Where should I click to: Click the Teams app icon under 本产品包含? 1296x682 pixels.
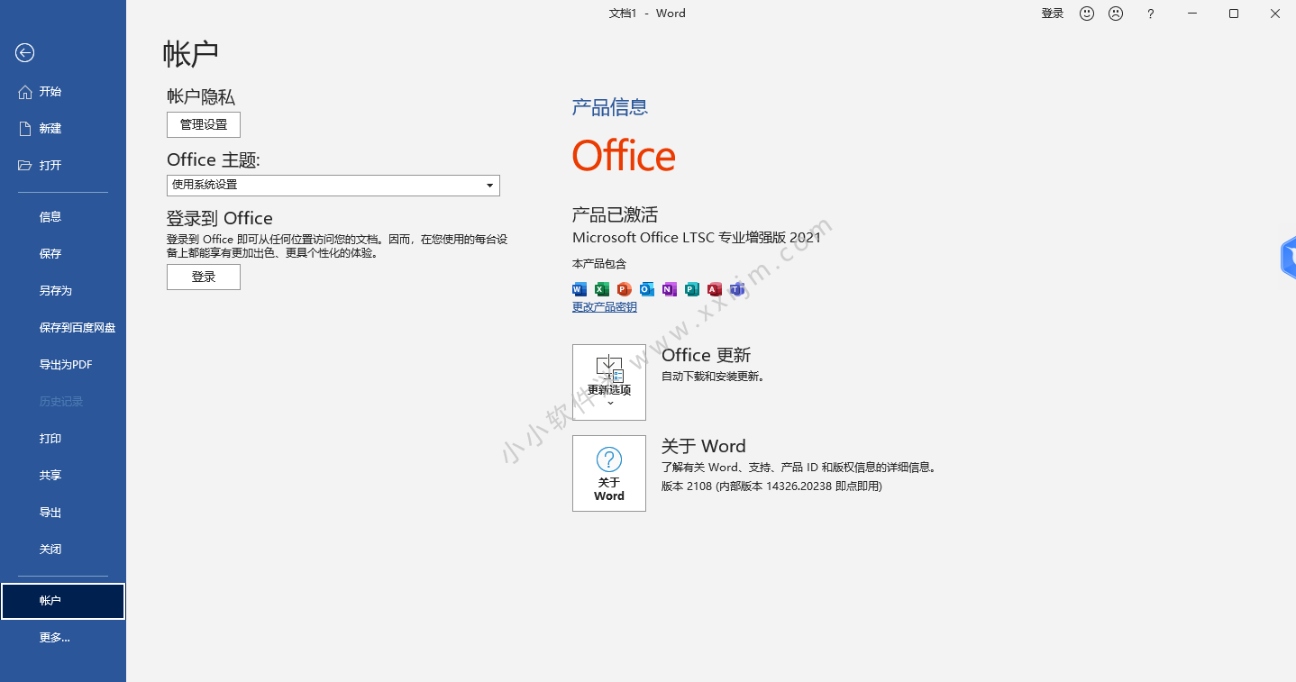pyautogui.click(x=737, y=289)
